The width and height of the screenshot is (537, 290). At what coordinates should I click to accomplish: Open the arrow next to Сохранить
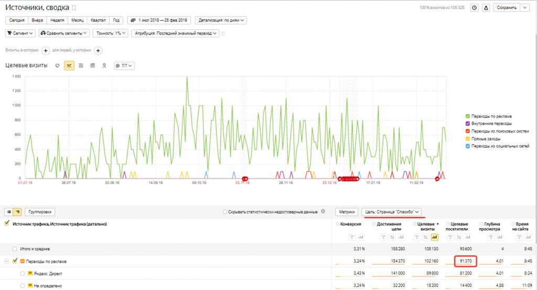coord(525,7)
